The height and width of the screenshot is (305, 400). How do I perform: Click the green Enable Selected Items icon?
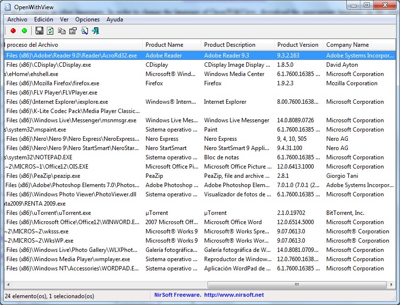tap(24, 31)
